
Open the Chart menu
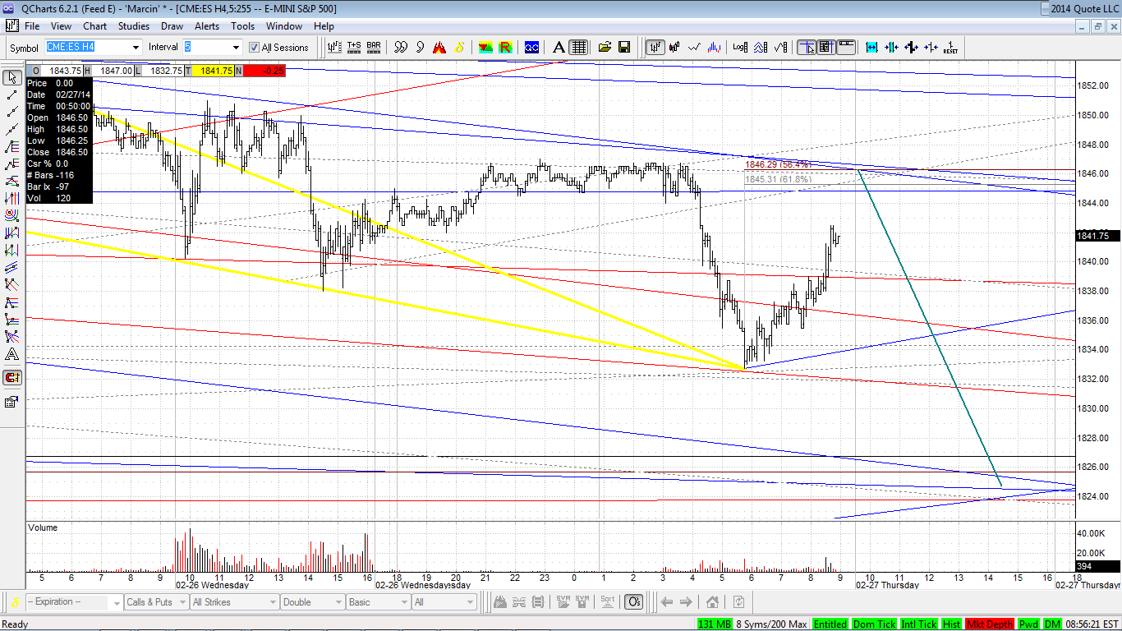(94, 26)
